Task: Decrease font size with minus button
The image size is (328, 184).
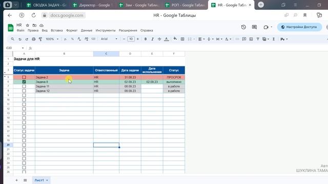Action: 124,39
